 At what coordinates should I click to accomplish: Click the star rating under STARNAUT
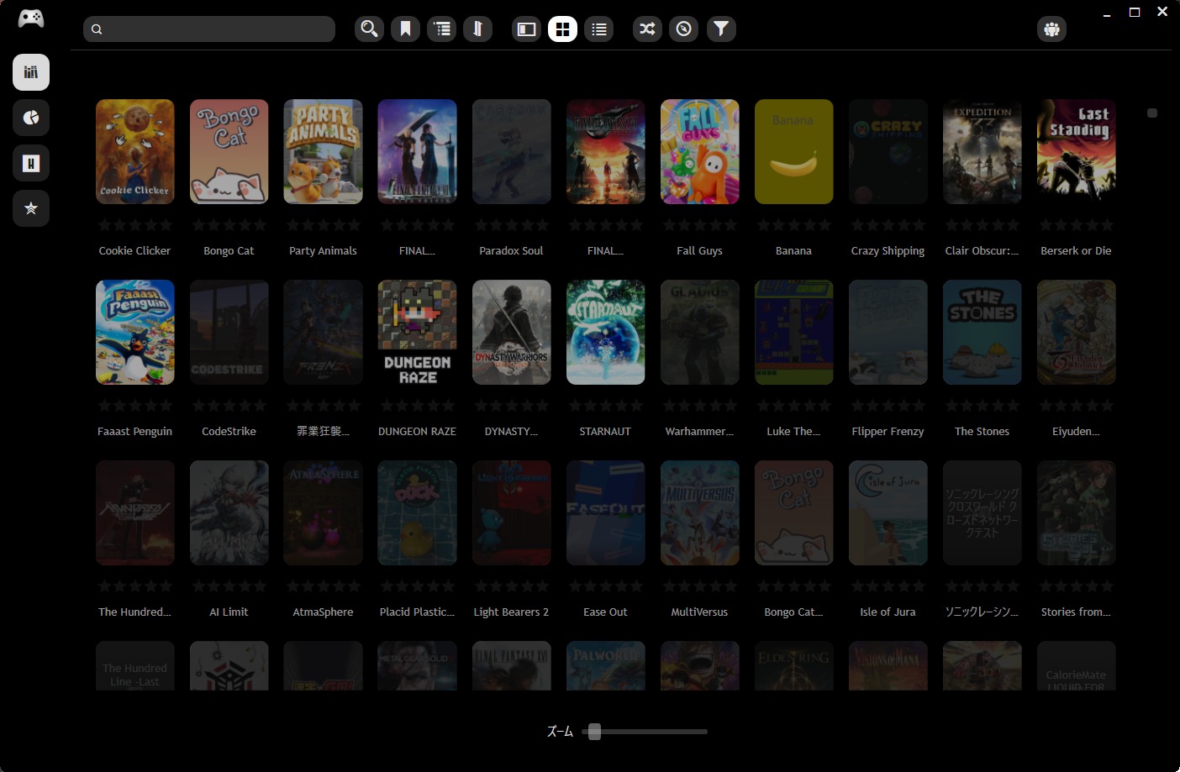[605, 406]
